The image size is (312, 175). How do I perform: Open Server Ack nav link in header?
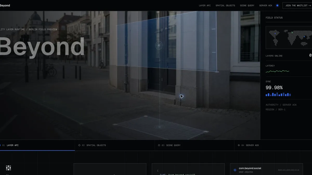click(x=266, y=5)
